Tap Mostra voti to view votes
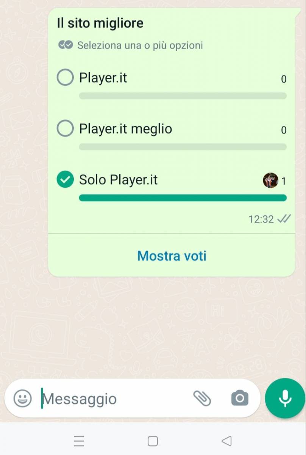306x455 pixels. click(x=172, y=256)
